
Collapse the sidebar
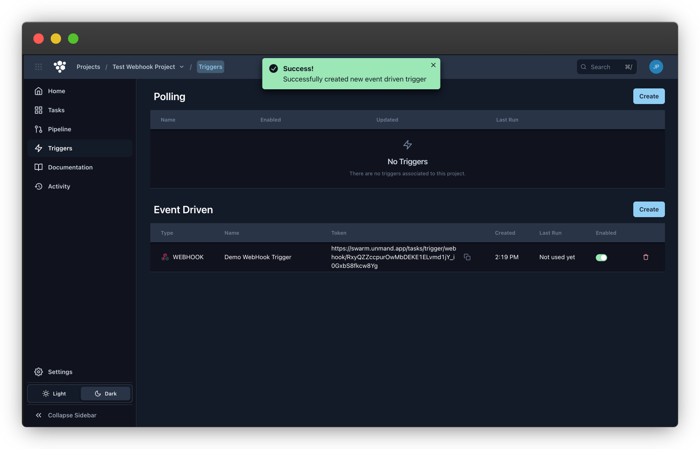point(72,415)
